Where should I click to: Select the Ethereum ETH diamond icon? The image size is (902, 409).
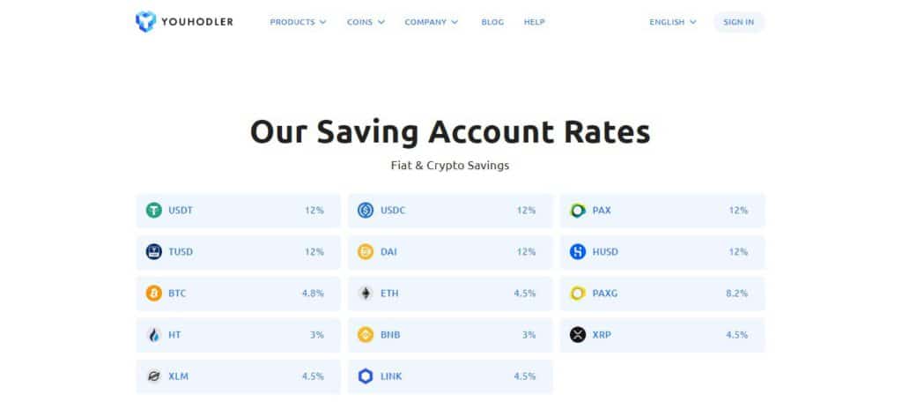pos(366,294)
